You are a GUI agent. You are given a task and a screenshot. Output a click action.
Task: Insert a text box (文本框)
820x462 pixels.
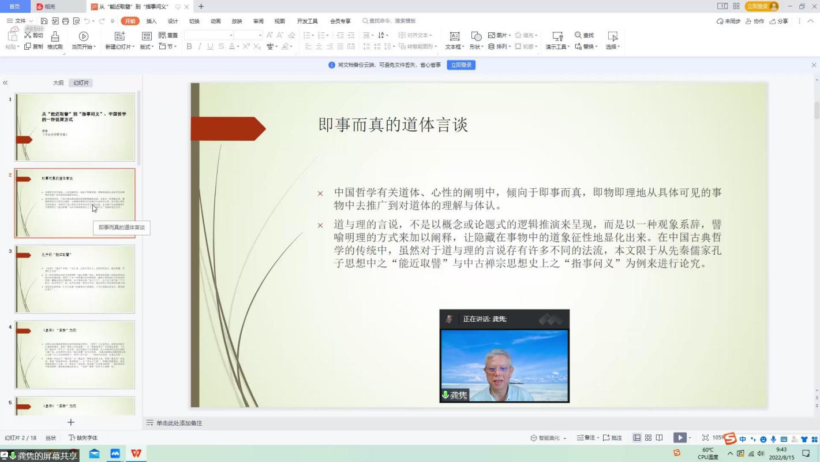point(454,36)
